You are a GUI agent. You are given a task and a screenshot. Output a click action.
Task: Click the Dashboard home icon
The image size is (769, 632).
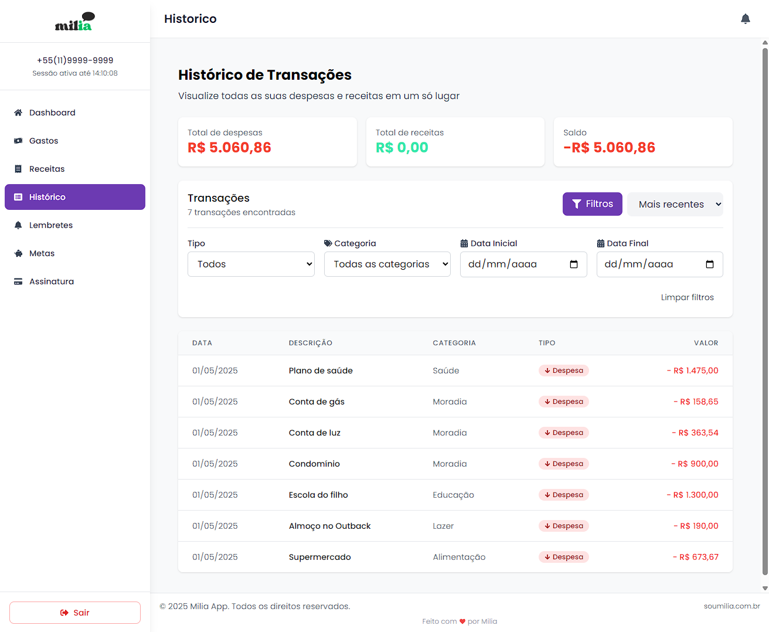(x=18, y=113)
